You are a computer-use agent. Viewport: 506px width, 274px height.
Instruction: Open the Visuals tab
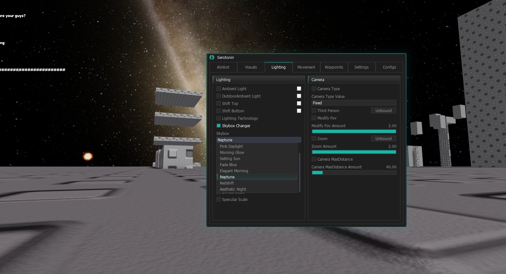pyautogui.click(x=251, y=67)
